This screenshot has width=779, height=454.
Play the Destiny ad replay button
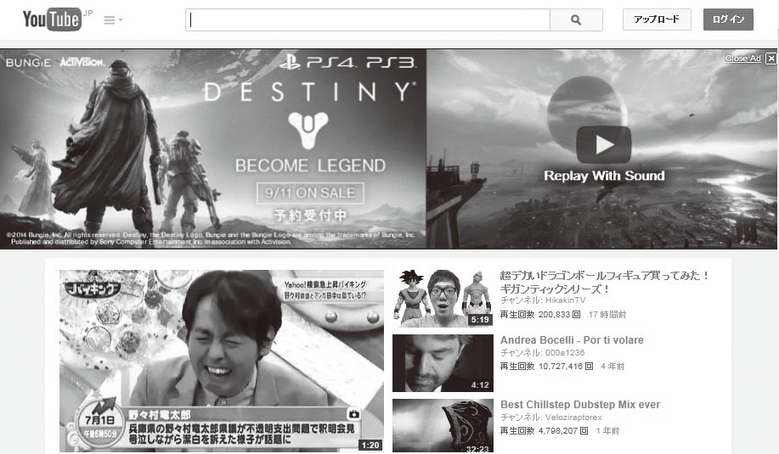pos(604,144)
